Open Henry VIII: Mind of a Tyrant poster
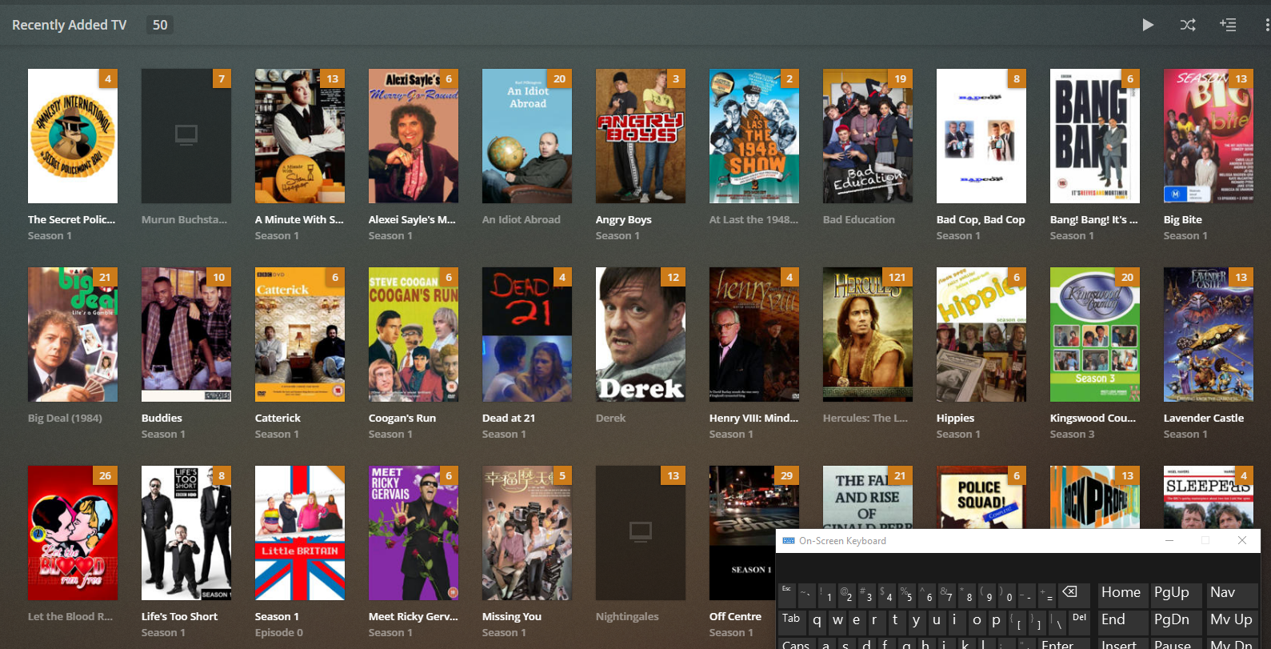 point(754,335)
